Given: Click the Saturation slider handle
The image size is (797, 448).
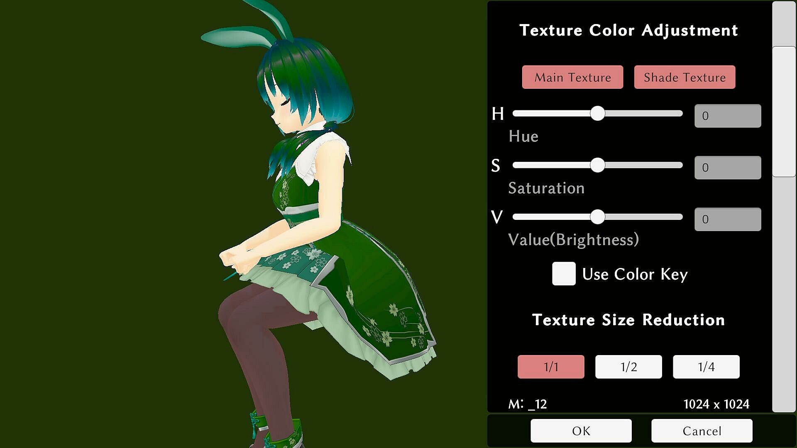Looking at the screenshot, I should pyautogui.click(x=597, y=165).
